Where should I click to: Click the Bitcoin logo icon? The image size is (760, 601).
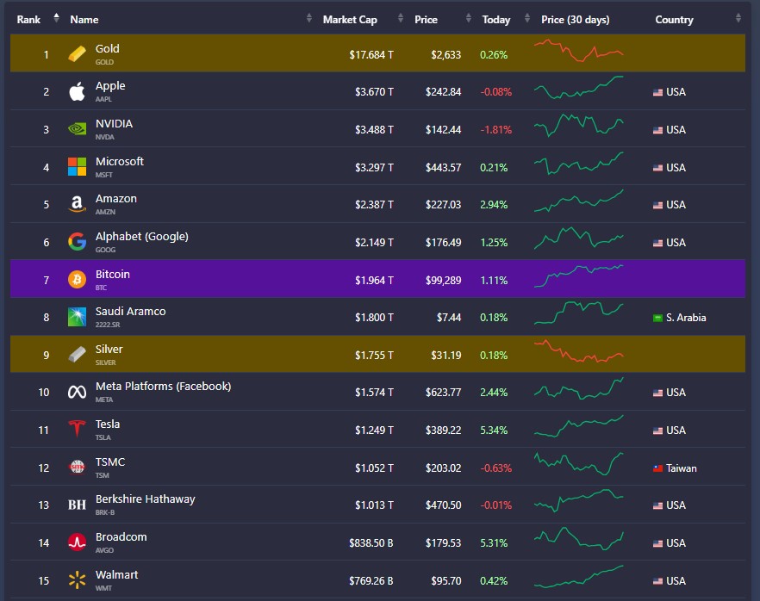[x=77, y=280]
